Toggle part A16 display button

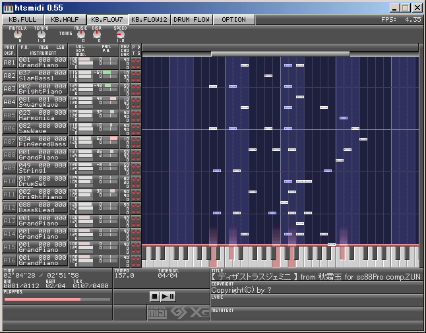[x=9, y=260]
